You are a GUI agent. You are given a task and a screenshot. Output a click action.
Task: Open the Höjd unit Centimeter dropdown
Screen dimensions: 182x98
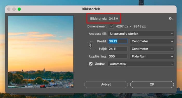[152, 49]
